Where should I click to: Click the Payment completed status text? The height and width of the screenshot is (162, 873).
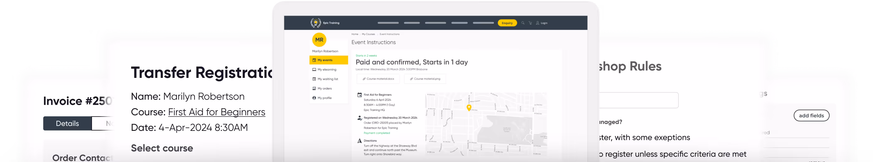pos(377,133)
